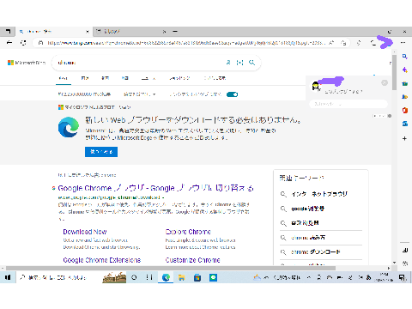Open new tab with plus button
412x309 pixels.
coord(175,31)
